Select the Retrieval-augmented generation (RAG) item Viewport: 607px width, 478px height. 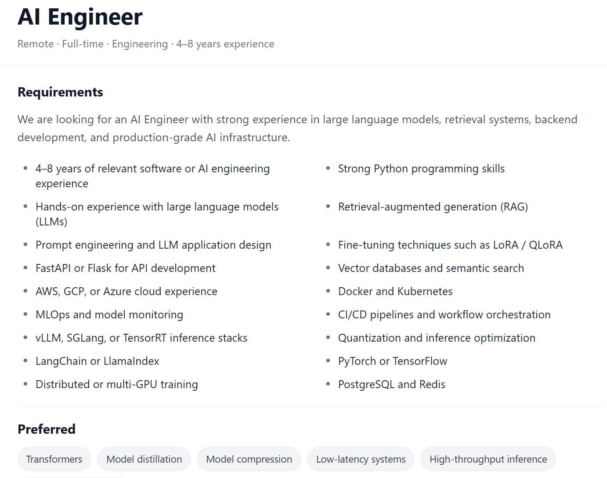pyautogui.click(x=433, y=207)
